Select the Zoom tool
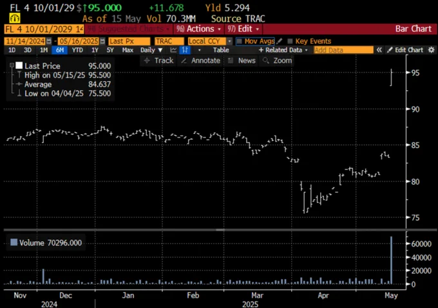The image size is (438, 308). coord(278,61)
